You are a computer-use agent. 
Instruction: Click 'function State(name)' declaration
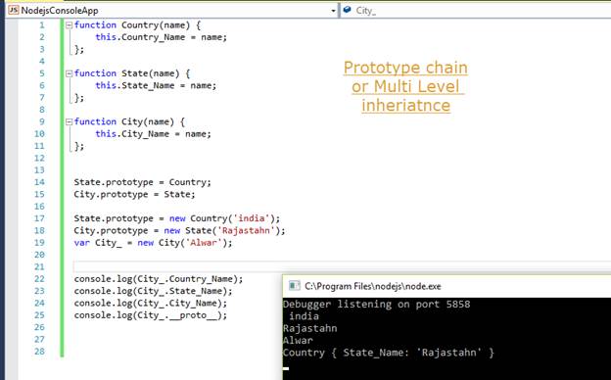point(132,73)
